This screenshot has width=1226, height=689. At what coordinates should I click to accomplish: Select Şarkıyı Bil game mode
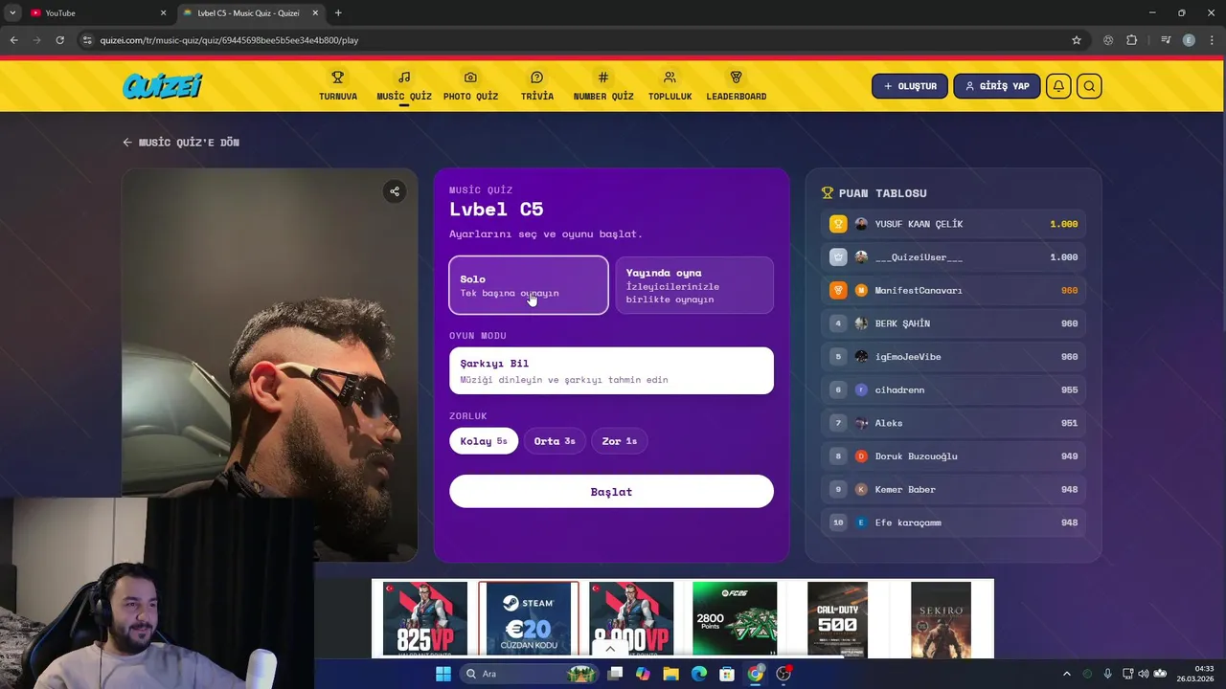tap(611, 370)
